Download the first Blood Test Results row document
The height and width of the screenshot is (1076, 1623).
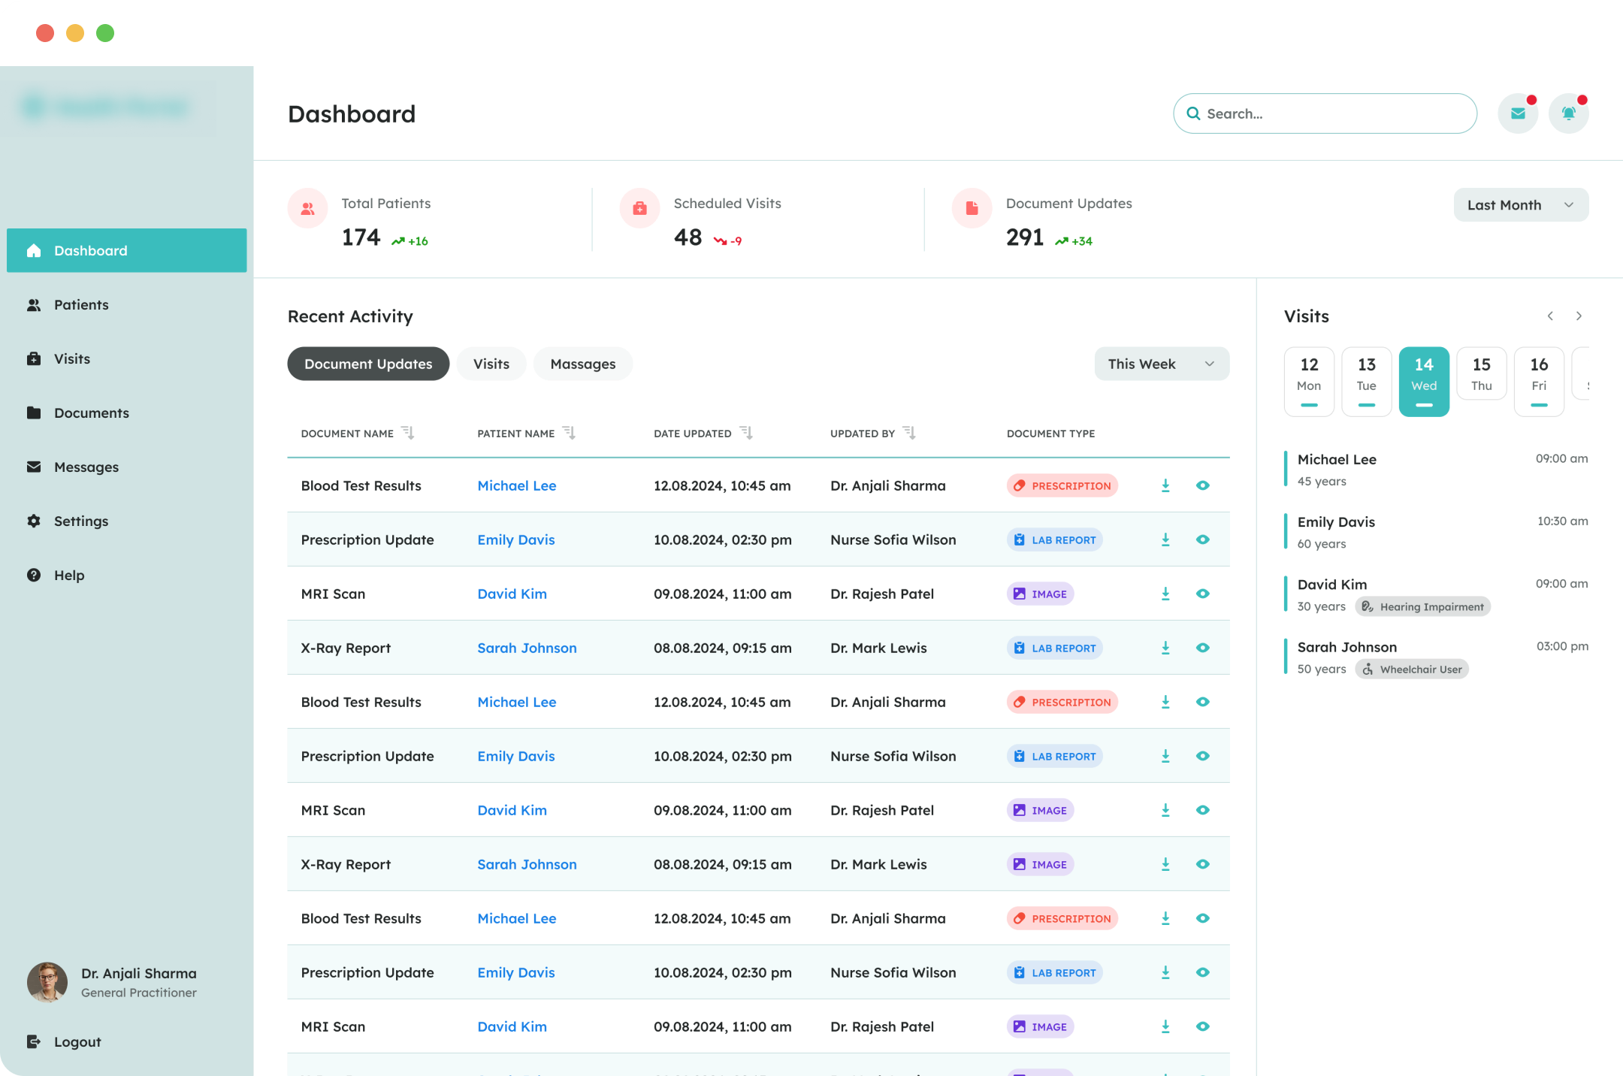click(x=1165, y=485)
